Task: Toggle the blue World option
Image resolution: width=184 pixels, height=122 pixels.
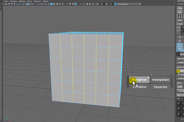Action: point(180,46)
